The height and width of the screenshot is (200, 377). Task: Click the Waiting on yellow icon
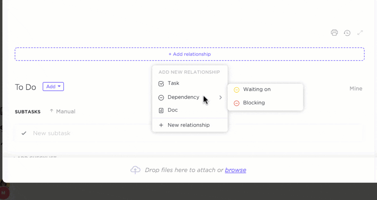[x=236, y=90]
